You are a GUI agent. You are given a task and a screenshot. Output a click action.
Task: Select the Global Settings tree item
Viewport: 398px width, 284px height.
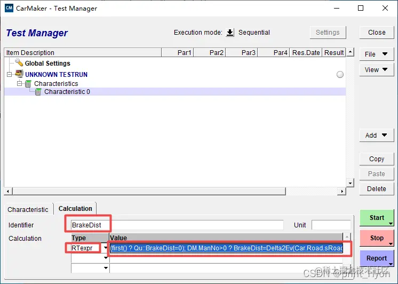pyautogui.click(x=47, y=63)
